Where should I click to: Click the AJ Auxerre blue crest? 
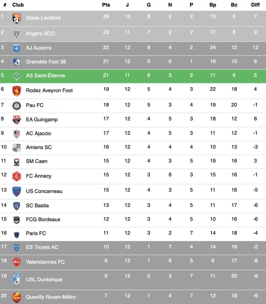point(16,48)
